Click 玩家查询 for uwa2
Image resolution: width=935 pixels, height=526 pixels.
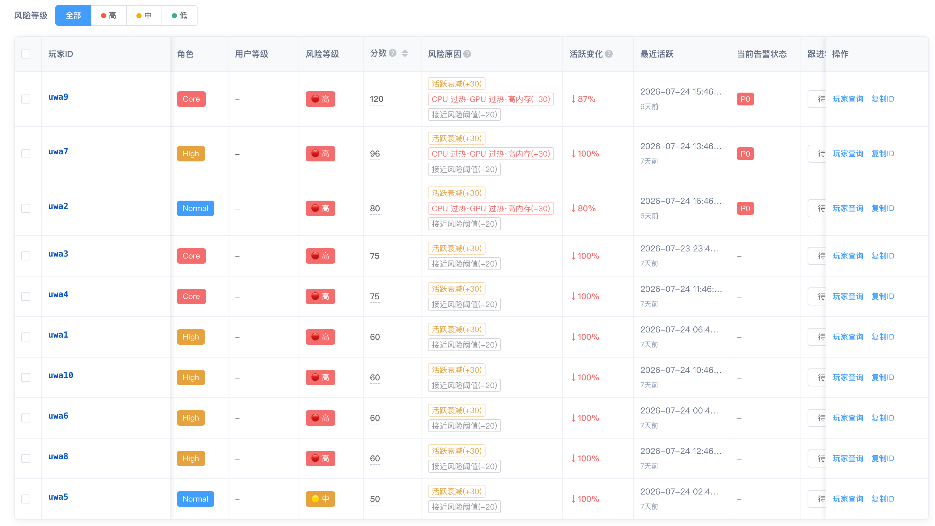(x=848, y=209)
